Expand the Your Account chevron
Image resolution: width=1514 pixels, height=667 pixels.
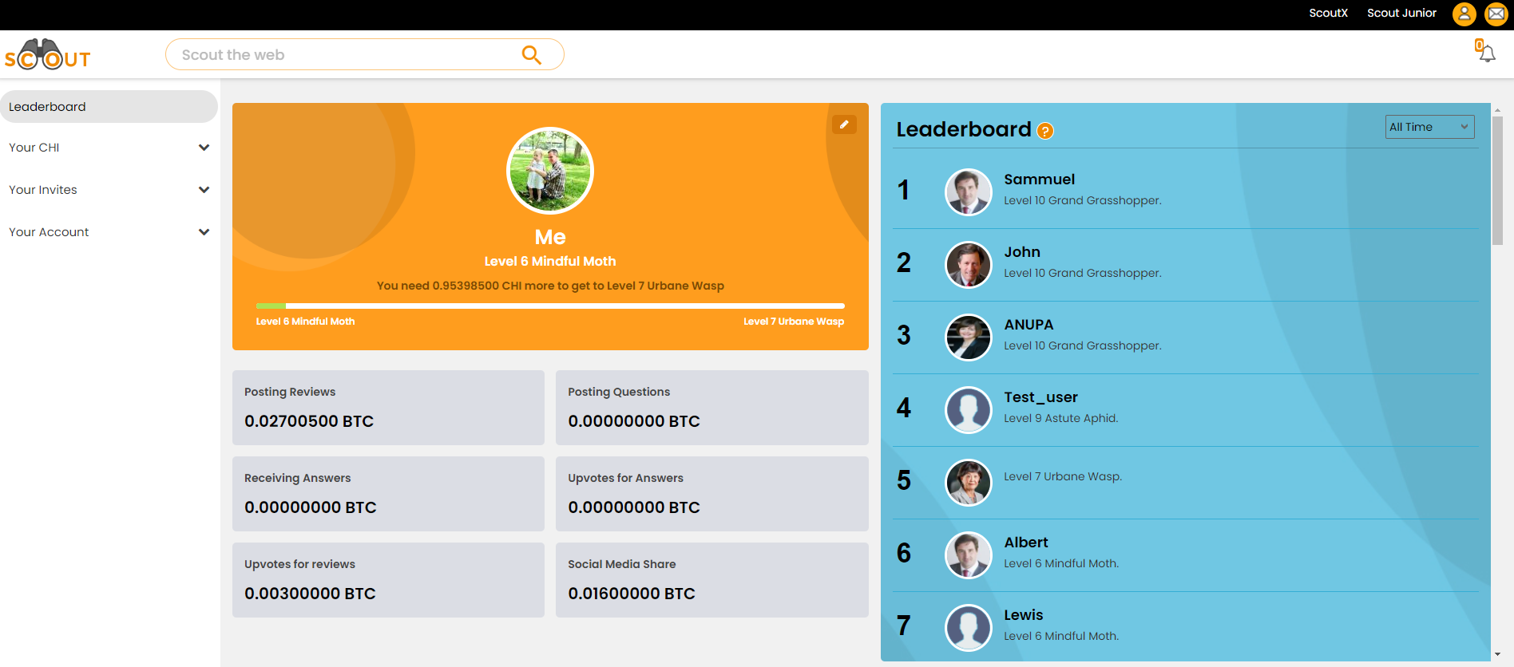[204, 232]
